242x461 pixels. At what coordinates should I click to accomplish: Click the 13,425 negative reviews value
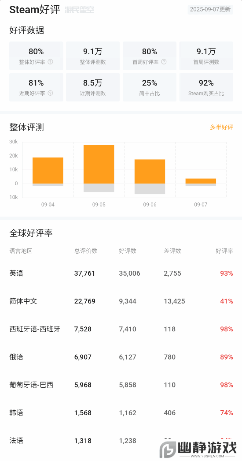click(175, 301)
